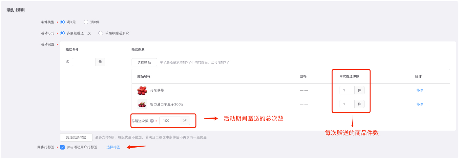Click the 丹东草莓 product name
This screenshot has width=460, height=159.
[x=157, y=90]
